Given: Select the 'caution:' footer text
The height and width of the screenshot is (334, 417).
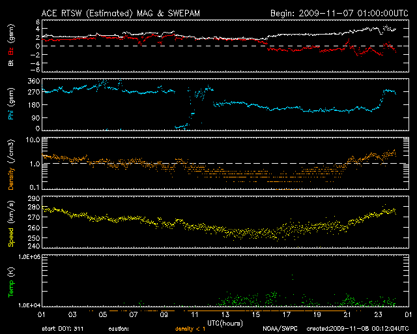Looking at the screenshot, I should [x=119, y=329].
